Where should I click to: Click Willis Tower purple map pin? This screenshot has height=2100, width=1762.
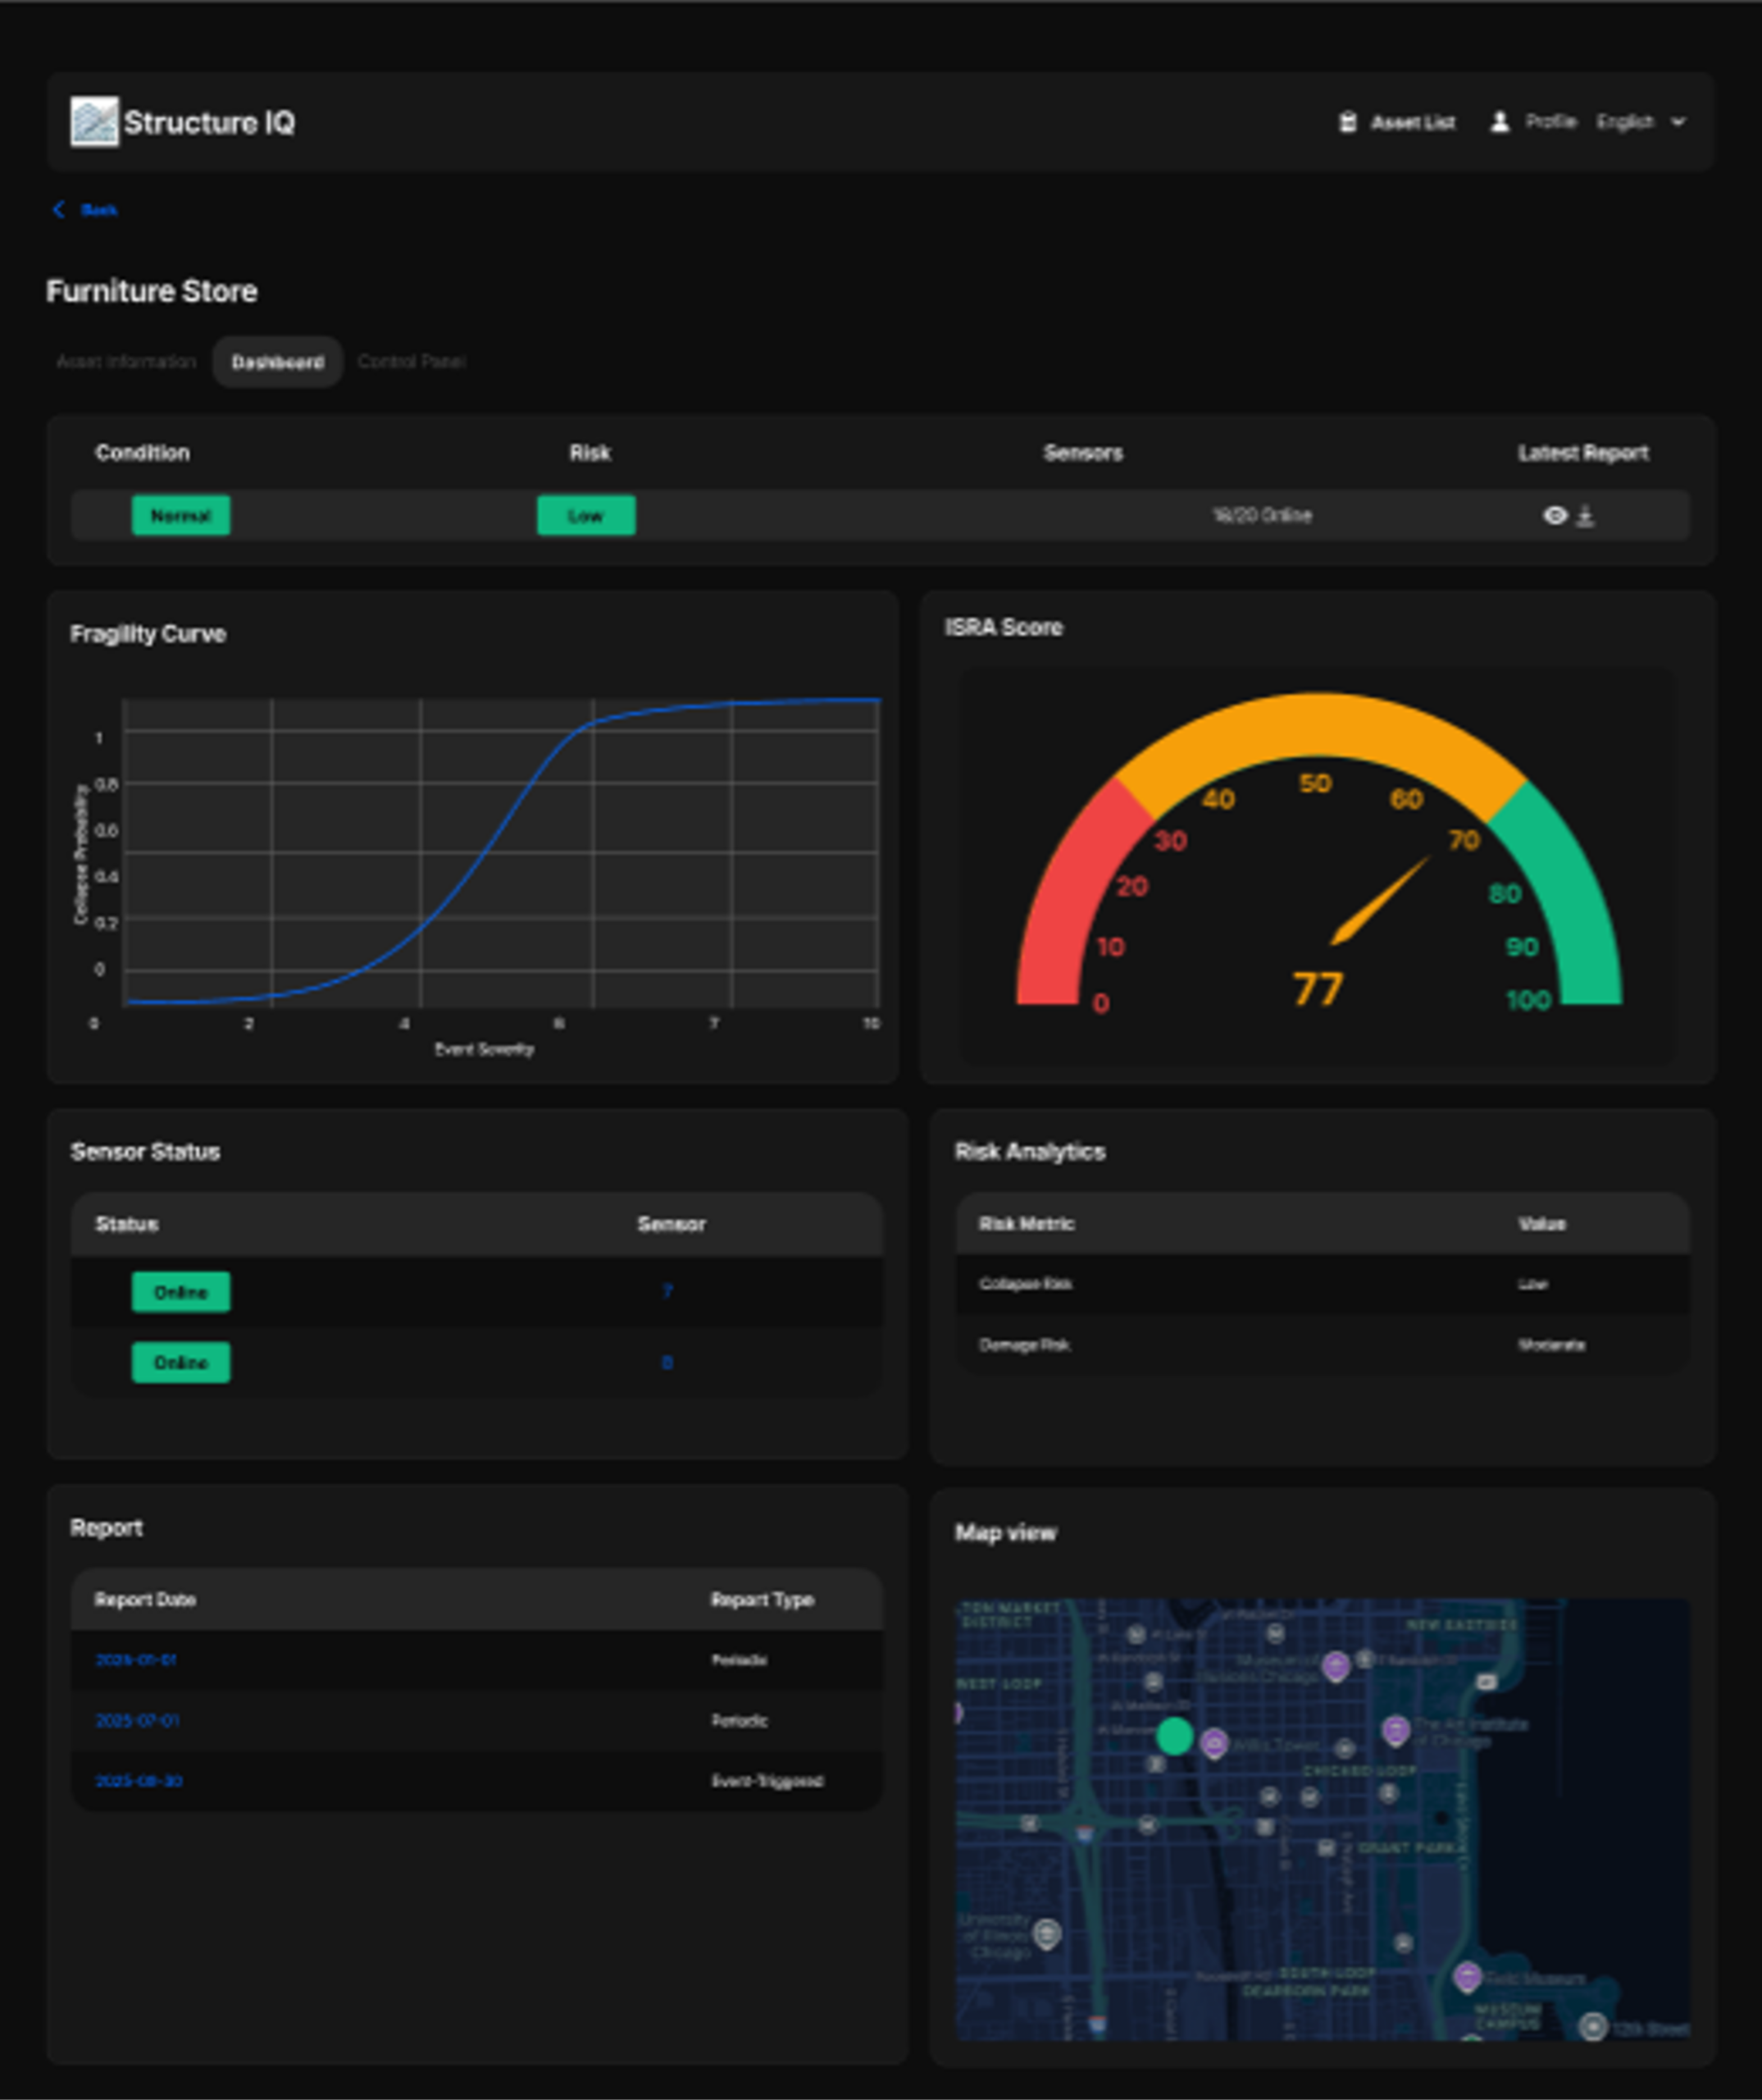pos(1213,1743)
